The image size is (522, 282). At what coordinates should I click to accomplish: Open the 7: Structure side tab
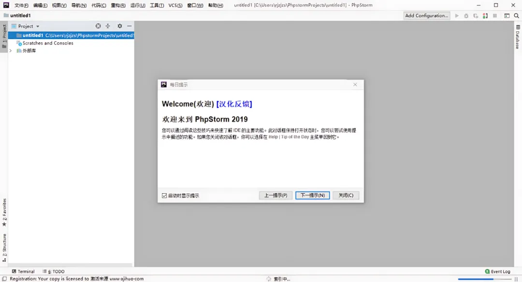[x=4, y=248]
